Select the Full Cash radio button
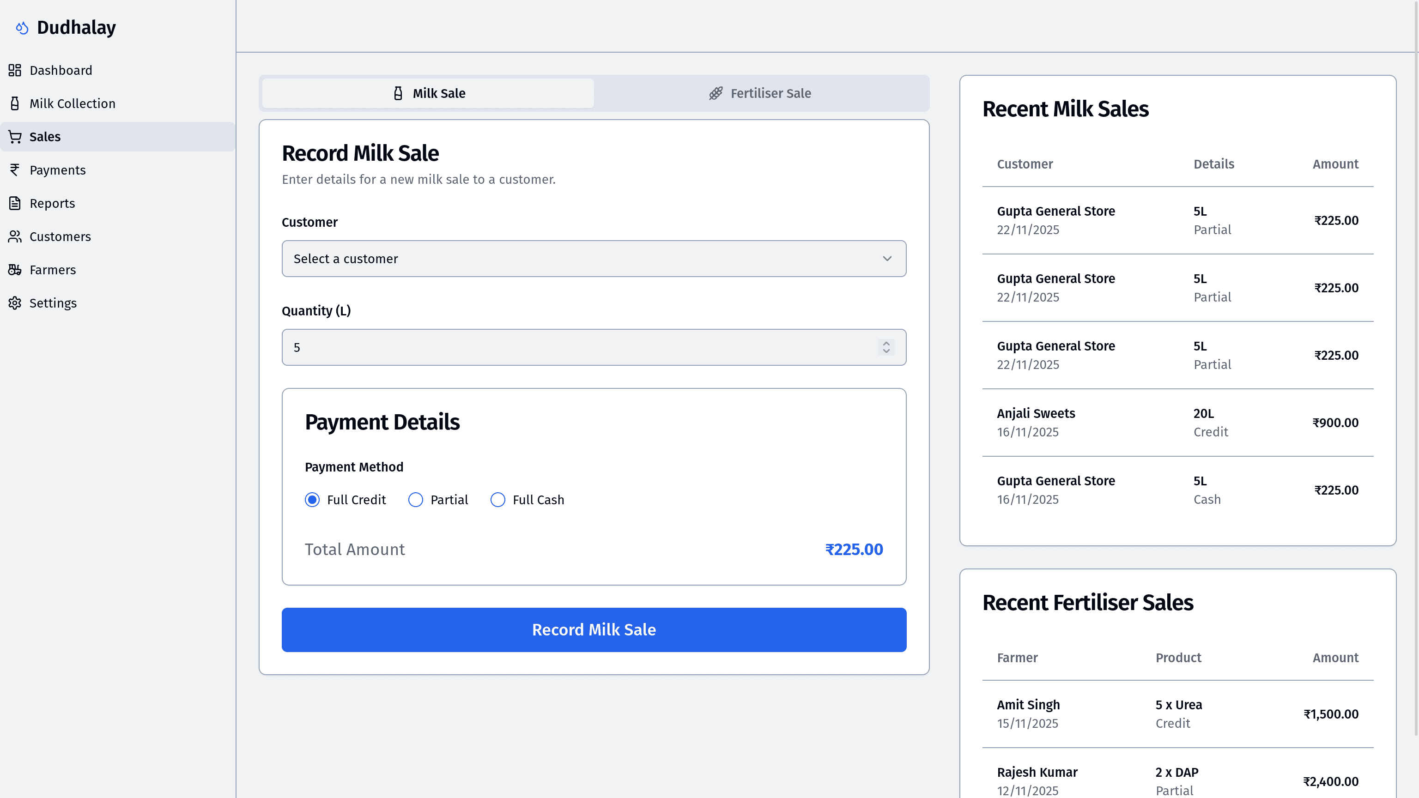The width and height of the screenshot is (1419, 798). [498, 500]
